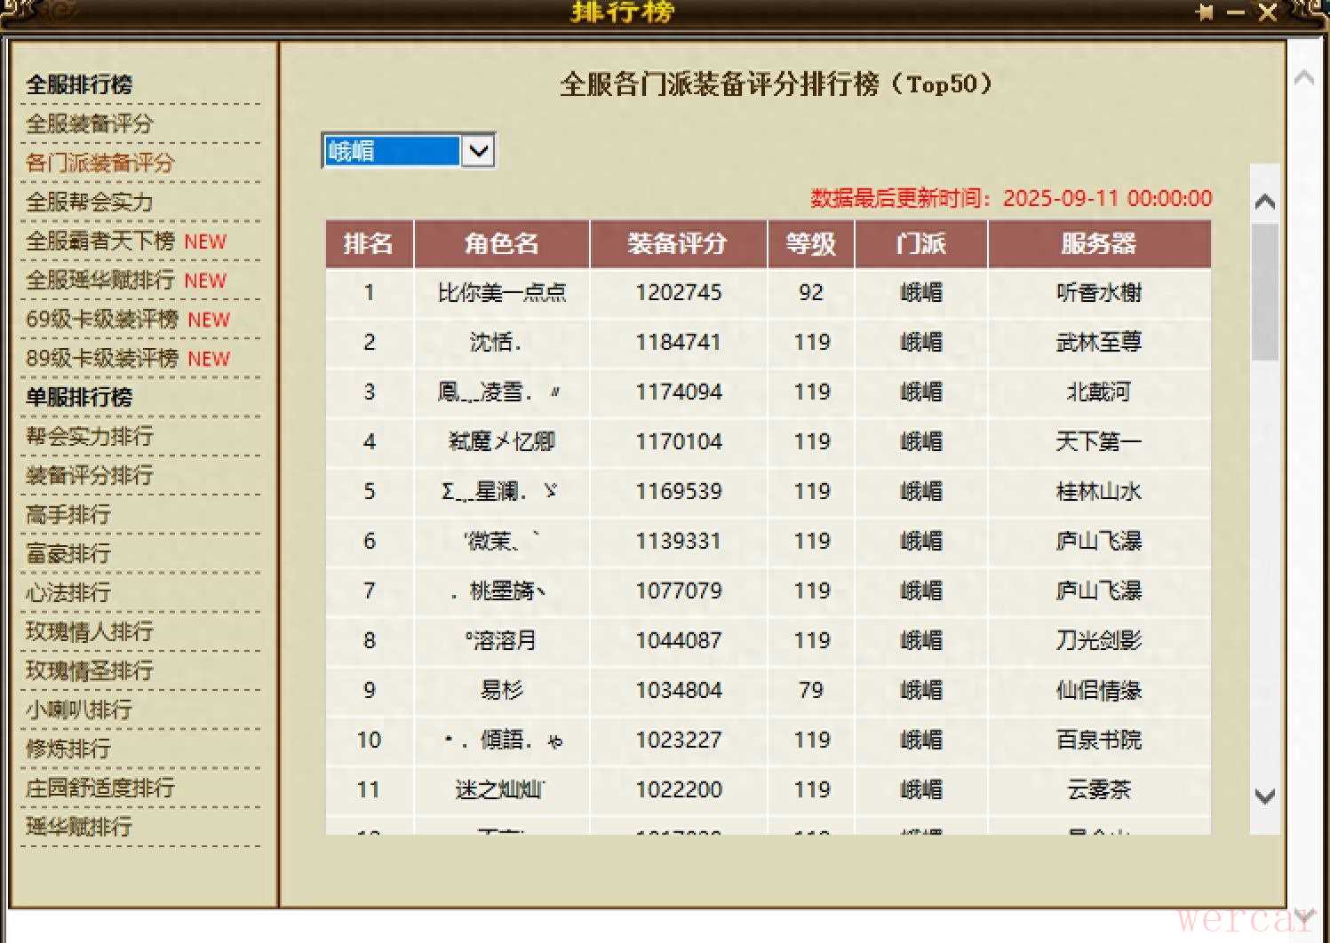Open 全服帮会实力 ranking
1330x943 pixels.
pos(90,202)
